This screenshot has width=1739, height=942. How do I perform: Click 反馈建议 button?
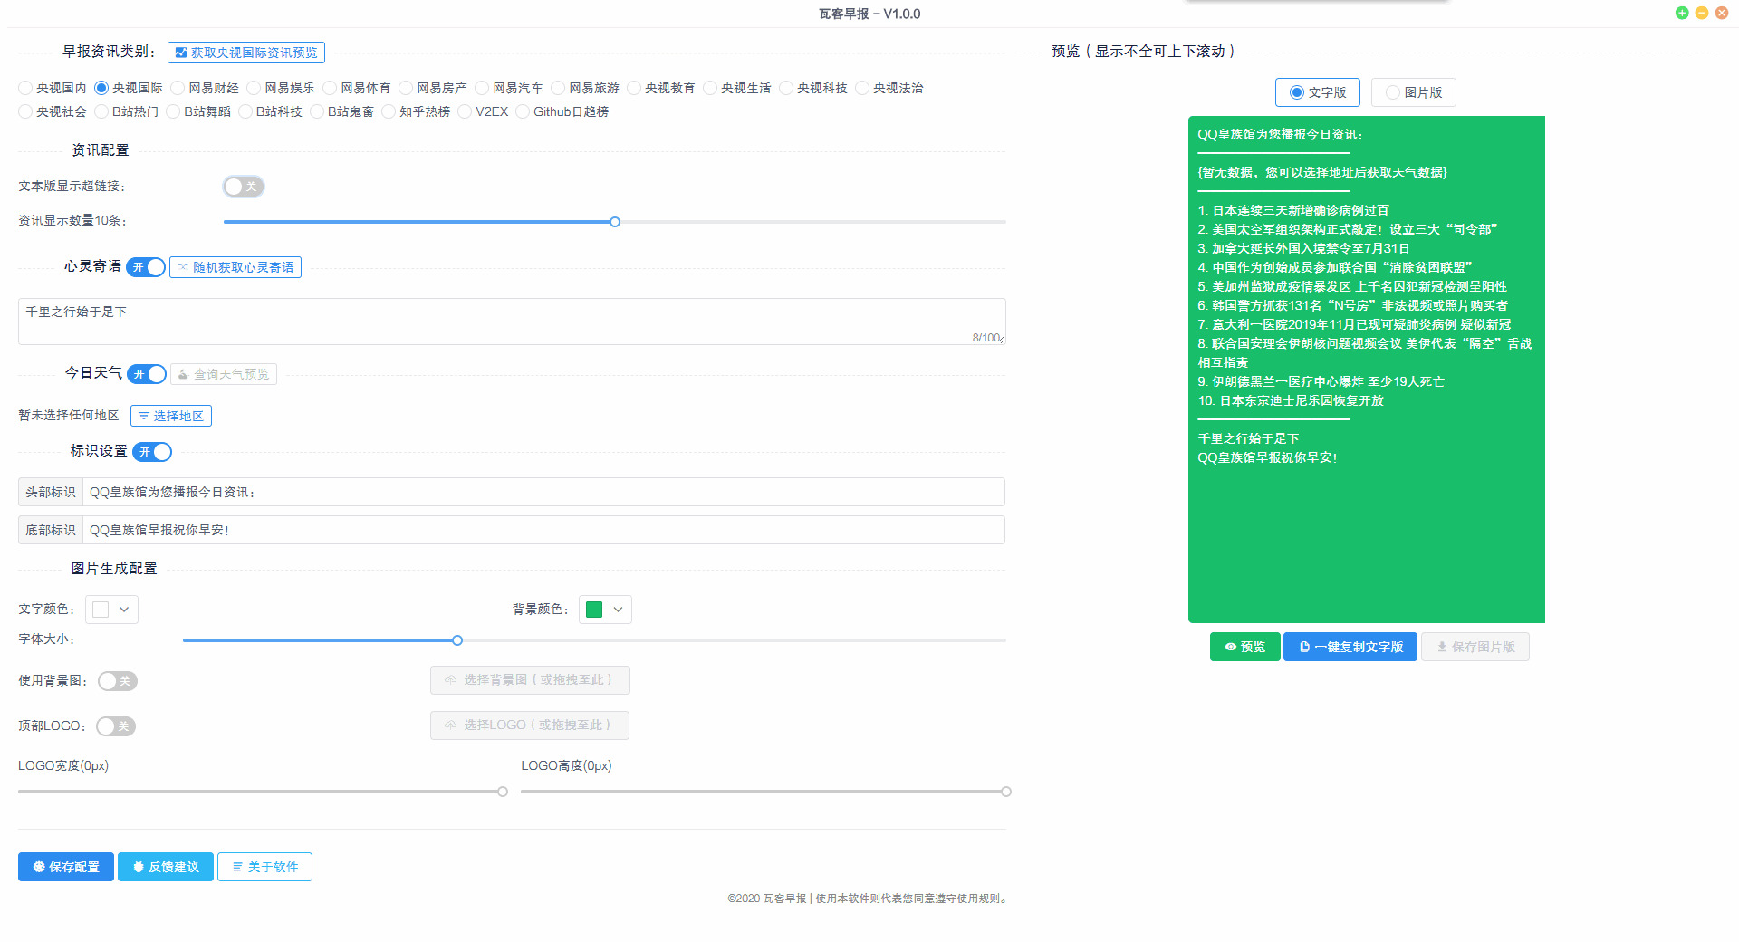coord(166,867)
